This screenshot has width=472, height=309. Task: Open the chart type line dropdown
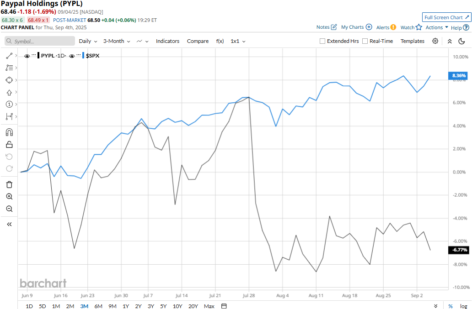pyautogui.click(x=142, y=41)
